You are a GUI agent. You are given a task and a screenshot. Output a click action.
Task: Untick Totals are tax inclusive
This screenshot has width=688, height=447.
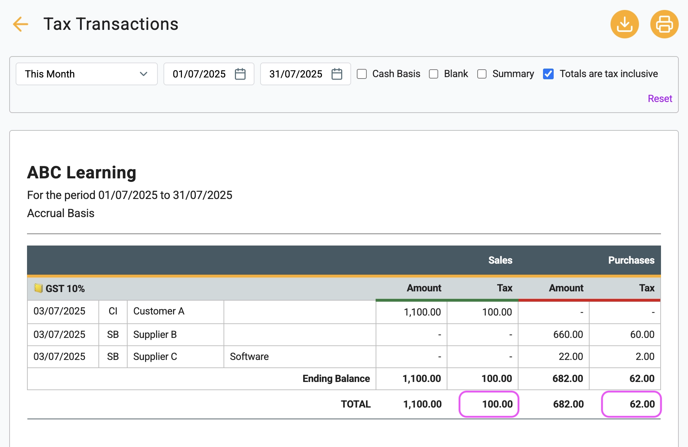click(548, 74)
